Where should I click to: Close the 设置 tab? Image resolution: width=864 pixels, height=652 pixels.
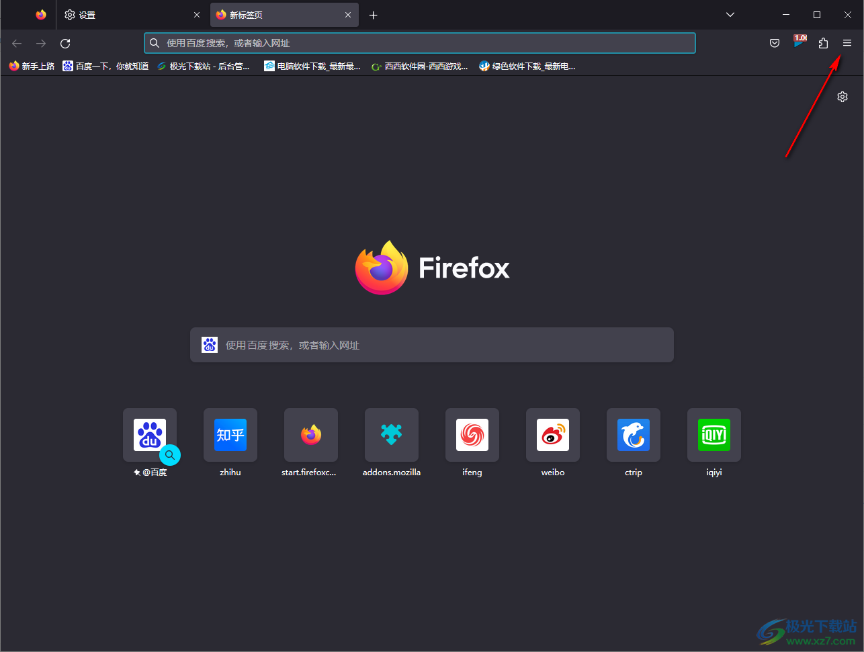point(197,15)
